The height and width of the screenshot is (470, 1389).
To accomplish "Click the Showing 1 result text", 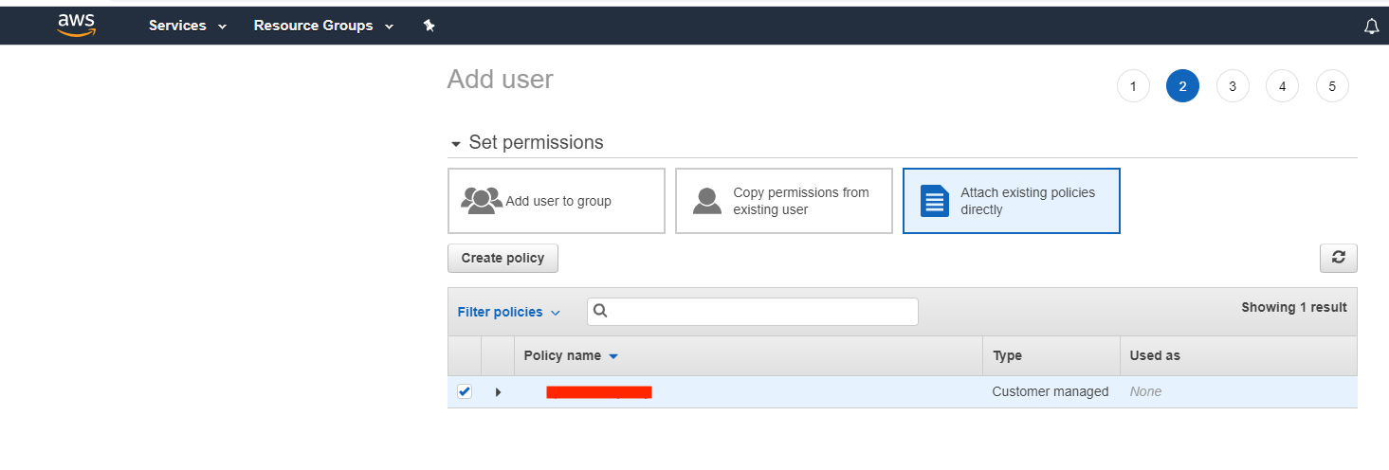I will click(x=1294, y=307).
